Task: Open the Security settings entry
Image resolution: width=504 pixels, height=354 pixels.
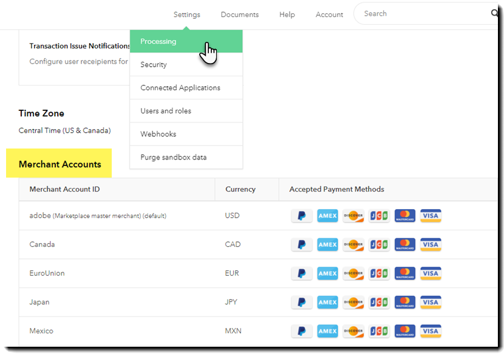Action: point(153,64)
